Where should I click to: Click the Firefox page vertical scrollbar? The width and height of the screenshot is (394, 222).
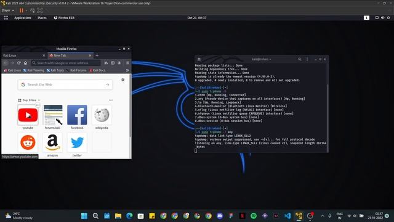click(130, 105)
